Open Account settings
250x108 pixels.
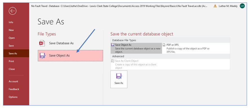(x=14, y=81)
